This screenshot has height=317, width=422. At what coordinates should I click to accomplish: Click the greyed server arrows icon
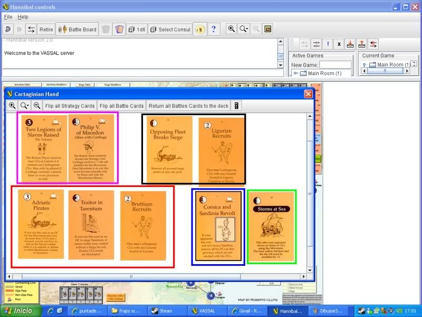pos(305,44)
